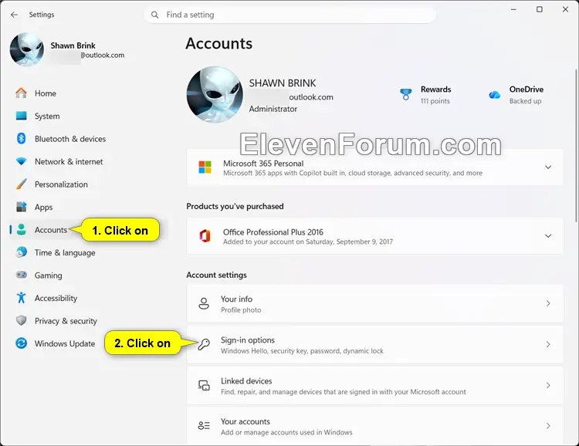Open the Linked devices text label
The image size is (579, 446).
click(x=246, y=381)
